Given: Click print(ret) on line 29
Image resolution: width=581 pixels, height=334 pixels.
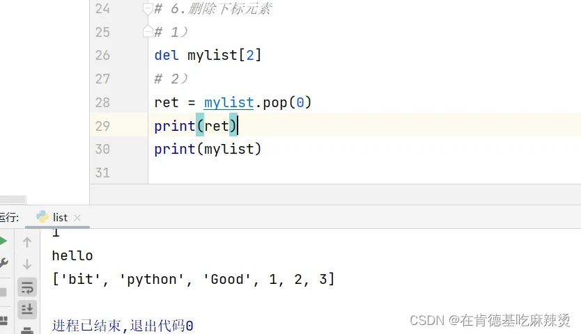Looking at the screenshot, I should (196, 126).
